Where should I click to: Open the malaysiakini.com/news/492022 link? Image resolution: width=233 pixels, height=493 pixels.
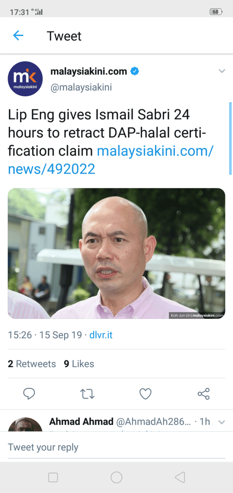[110, 160]
